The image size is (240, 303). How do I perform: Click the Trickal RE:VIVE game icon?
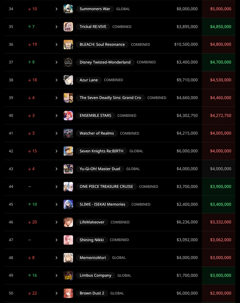[x=68, y=27]
